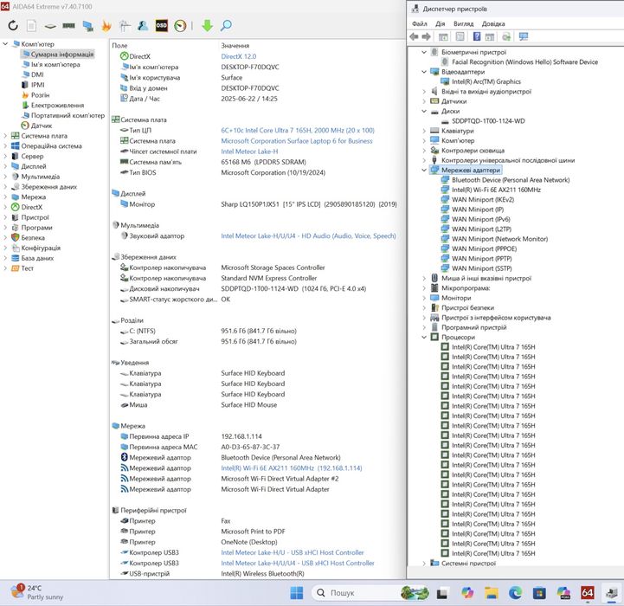Screen dimensions: 624x606
Task: Open the OSD panel icon
Action: click(x=161, y=25)
